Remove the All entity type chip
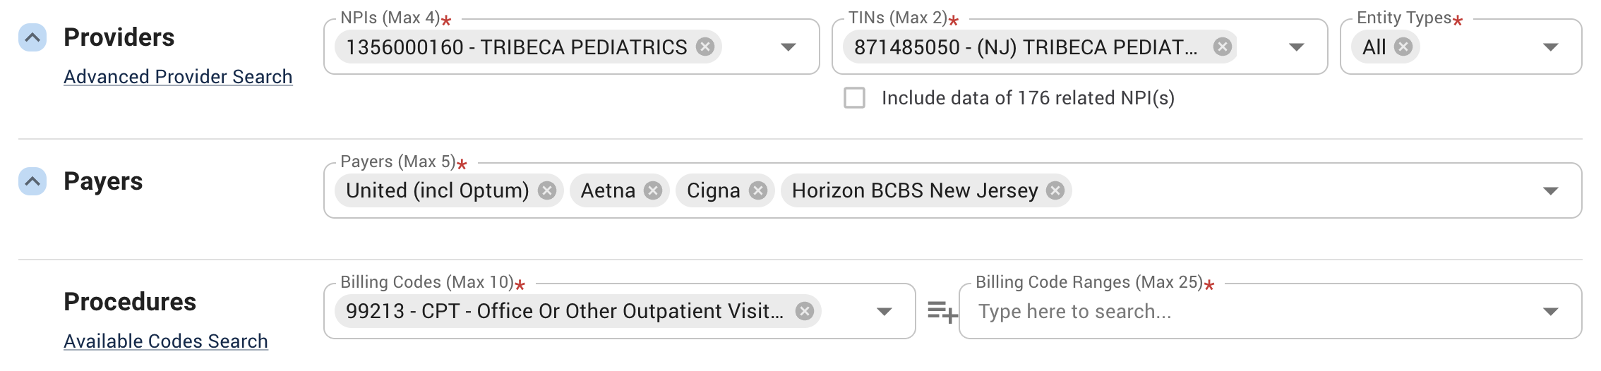This screenshot has width=1601, height=371. (1403, 47)
